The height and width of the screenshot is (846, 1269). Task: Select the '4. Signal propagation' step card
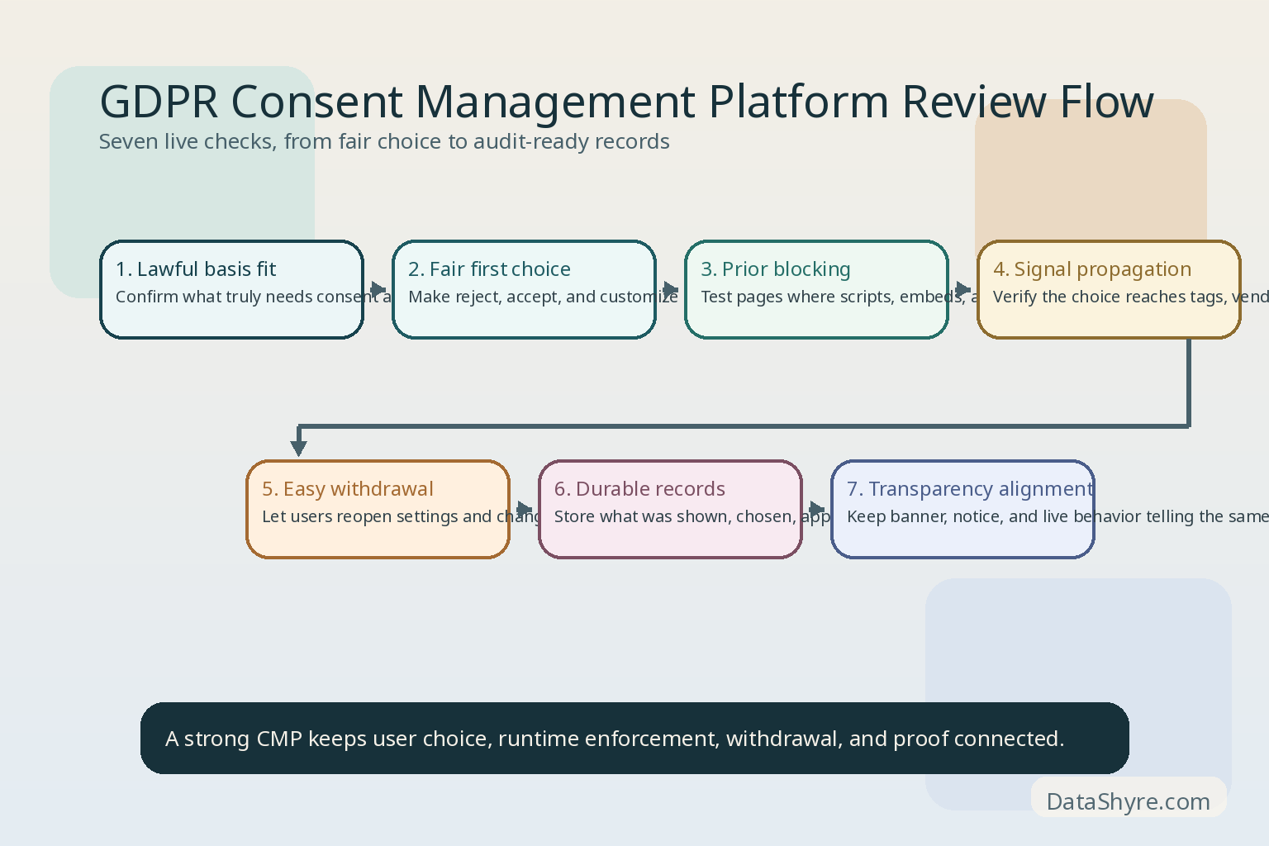tap(1109, 290)
